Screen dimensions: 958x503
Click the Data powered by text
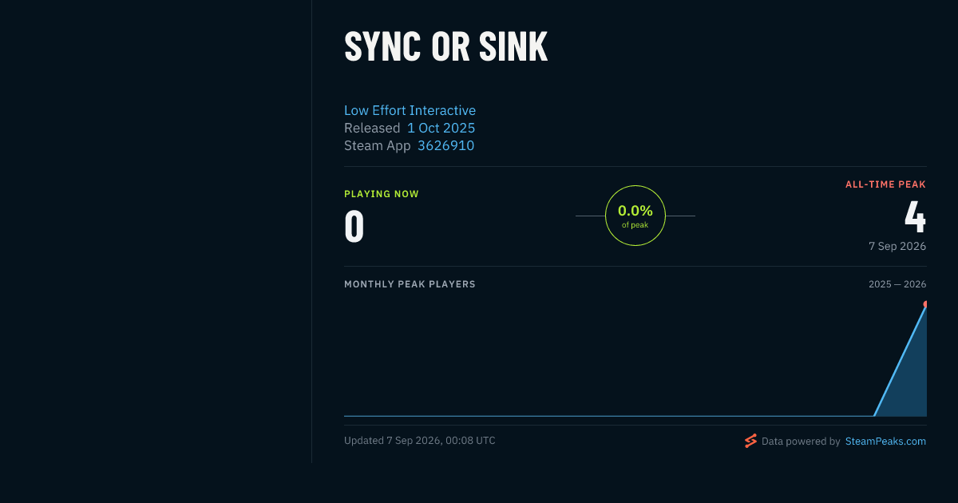[x=801, y=441]
